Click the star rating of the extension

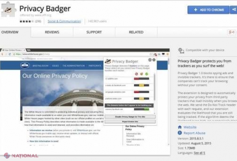tap(26, 21)
